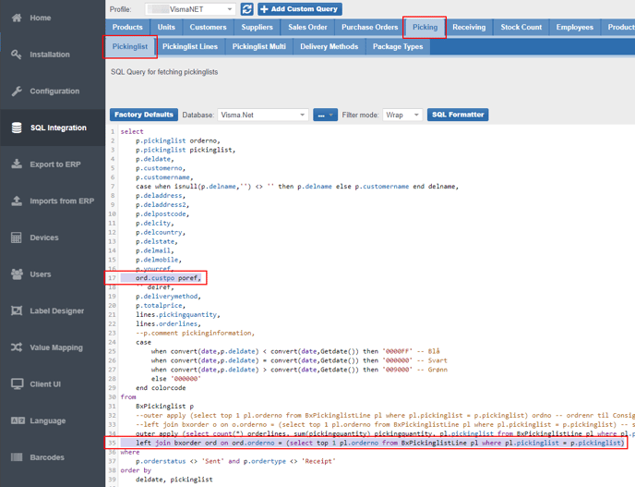Click 'SQL Query for fetching pickinglists' description
Screen dimensions: 635x487
point(164,72)
